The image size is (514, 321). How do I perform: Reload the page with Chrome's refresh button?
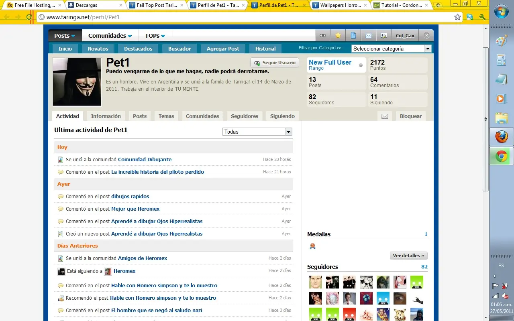click(x=29, y=17)
